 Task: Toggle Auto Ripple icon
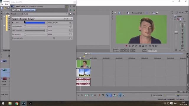pyautogui.click(x=114, y=95)
